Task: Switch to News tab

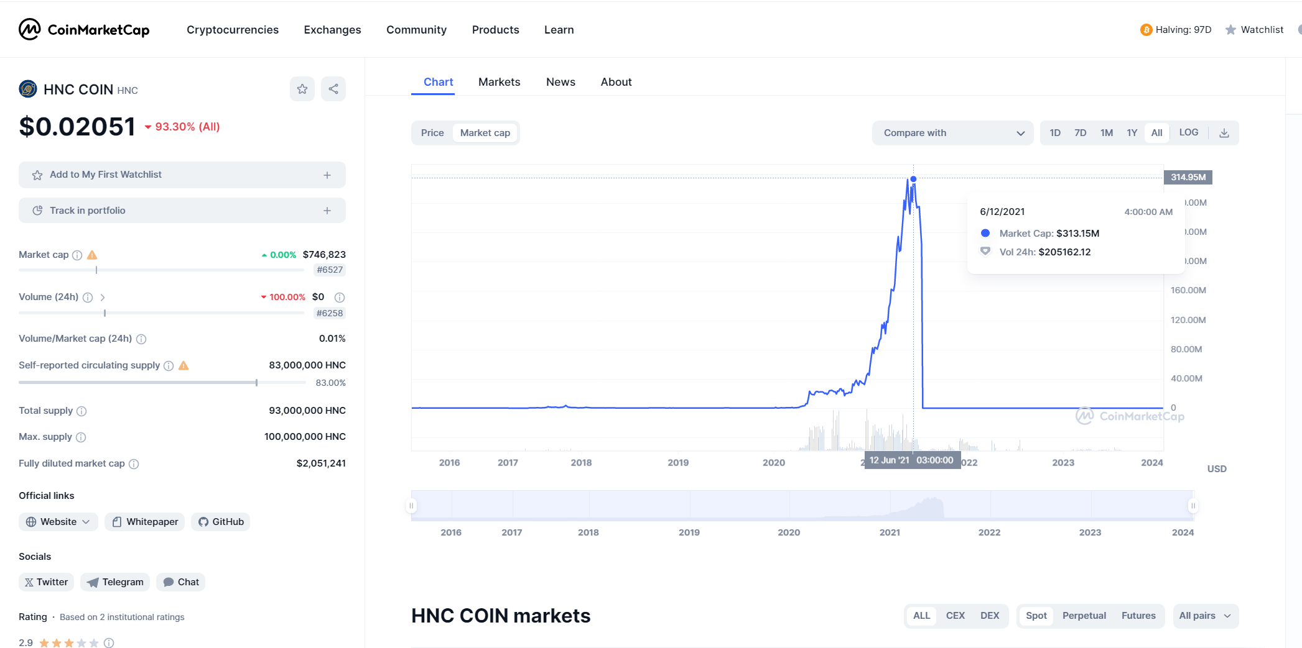Action: (x=560, y=82)
